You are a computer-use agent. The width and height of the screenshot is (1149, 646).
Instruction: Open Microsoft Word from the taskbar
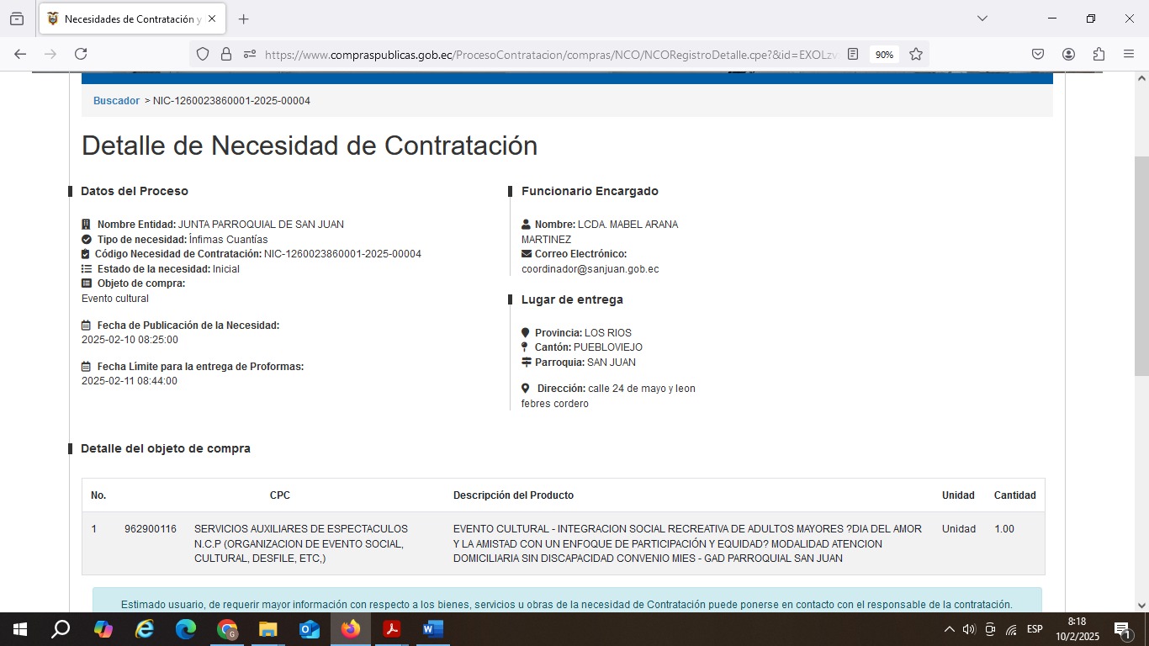tap(432, 629)
